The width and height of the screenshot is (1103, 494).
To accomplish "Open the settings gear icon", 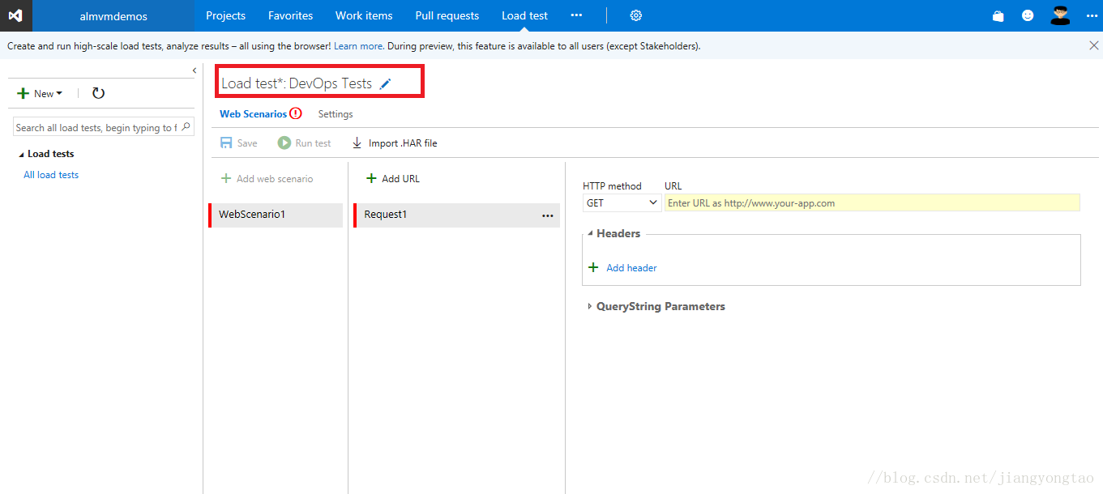I will pos(636,15).
